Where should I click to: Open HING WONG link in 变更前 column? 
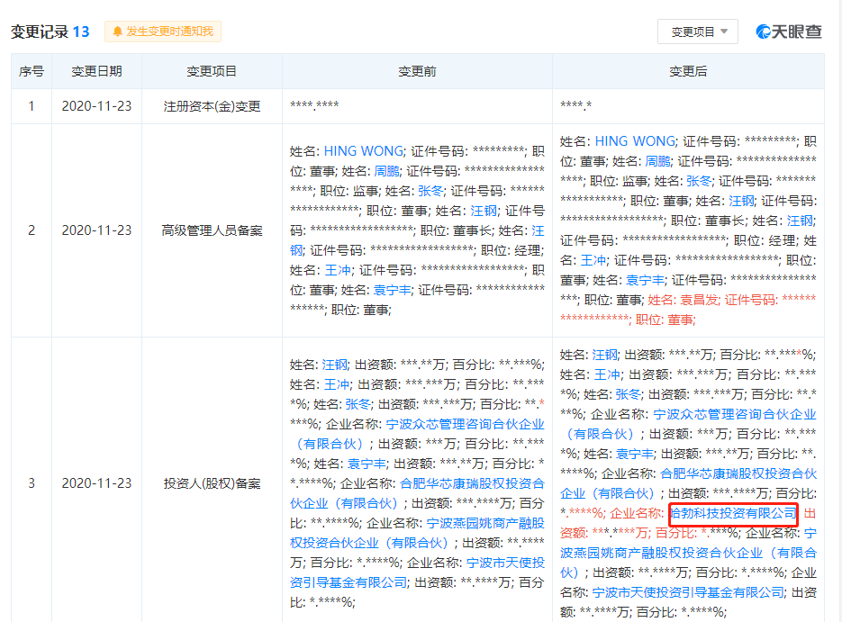pyautogui.click(x=363, y=151)
